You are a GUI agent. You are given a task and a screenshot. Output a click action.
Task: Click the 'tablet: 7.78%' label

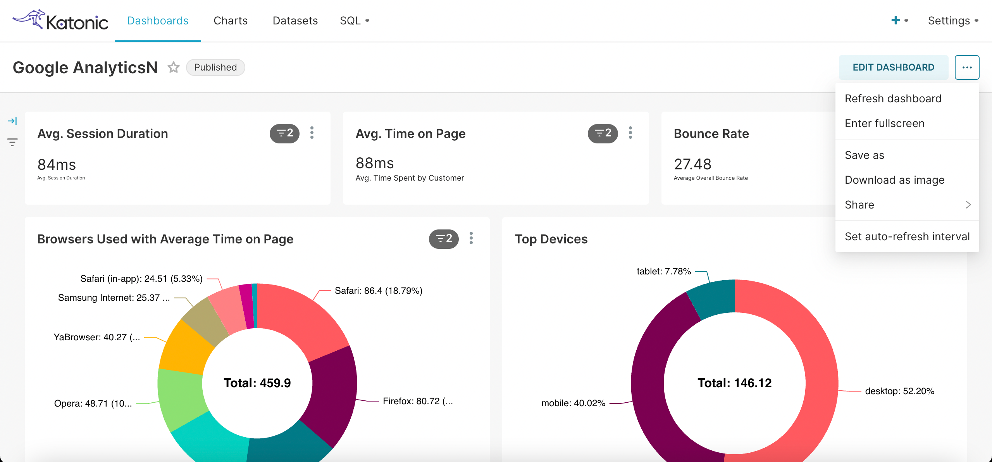664,271
